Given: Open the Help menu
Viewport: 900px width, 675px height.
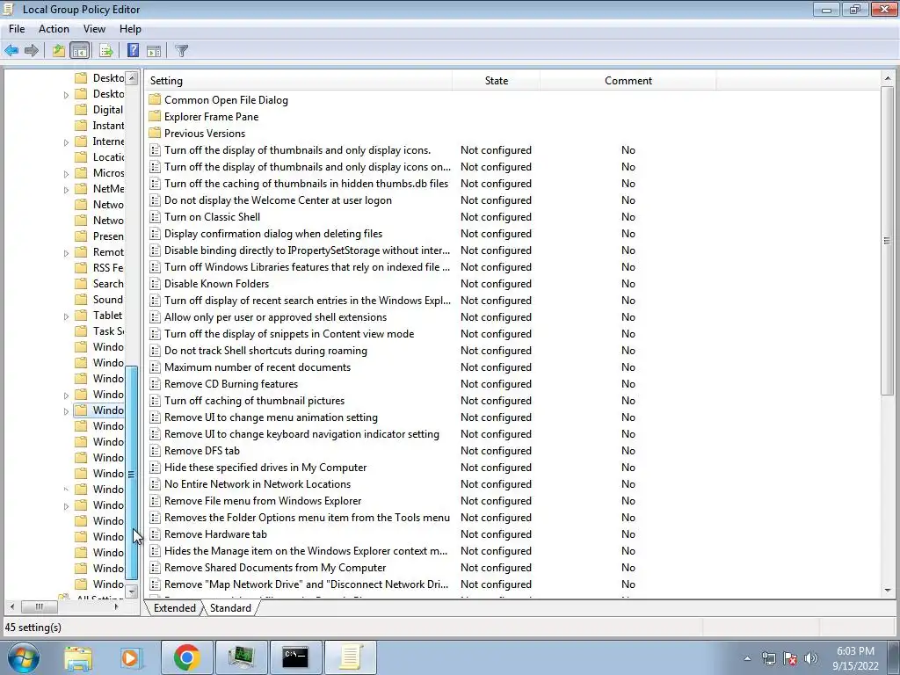Looking at the screenshot, I should 130,29.
